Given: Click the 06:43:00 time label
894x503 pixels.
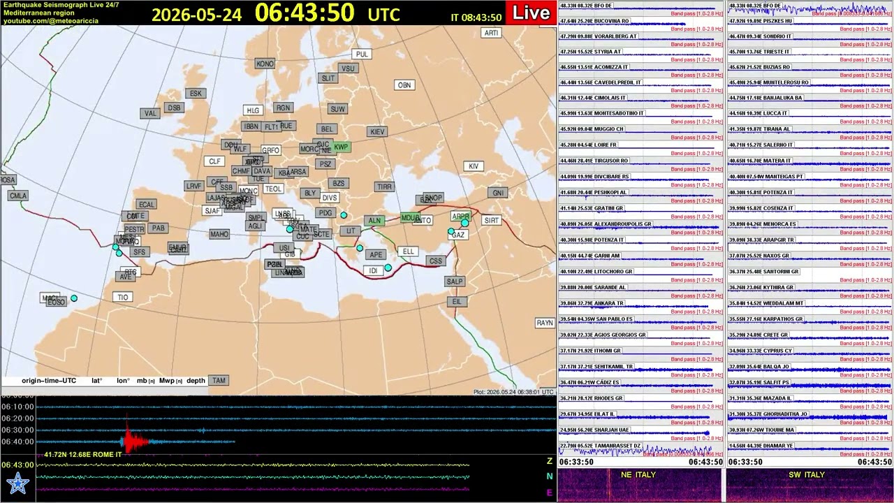Looking at the screenshot, I should click(x=17, y=465).
